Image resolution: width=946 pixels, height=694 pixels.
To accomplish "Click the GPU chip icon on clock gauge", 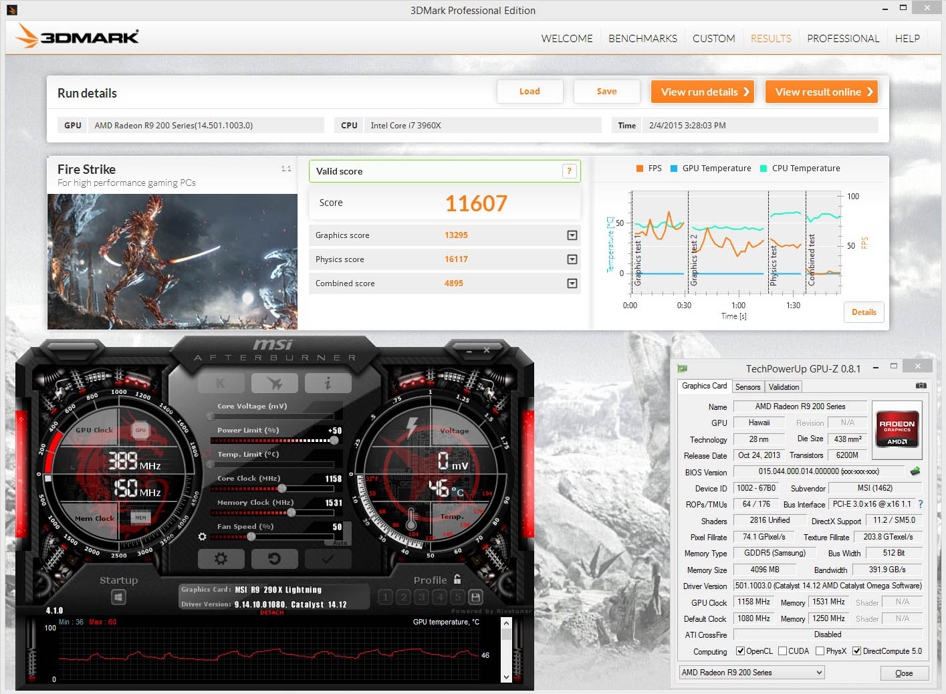I will point(140,430).
